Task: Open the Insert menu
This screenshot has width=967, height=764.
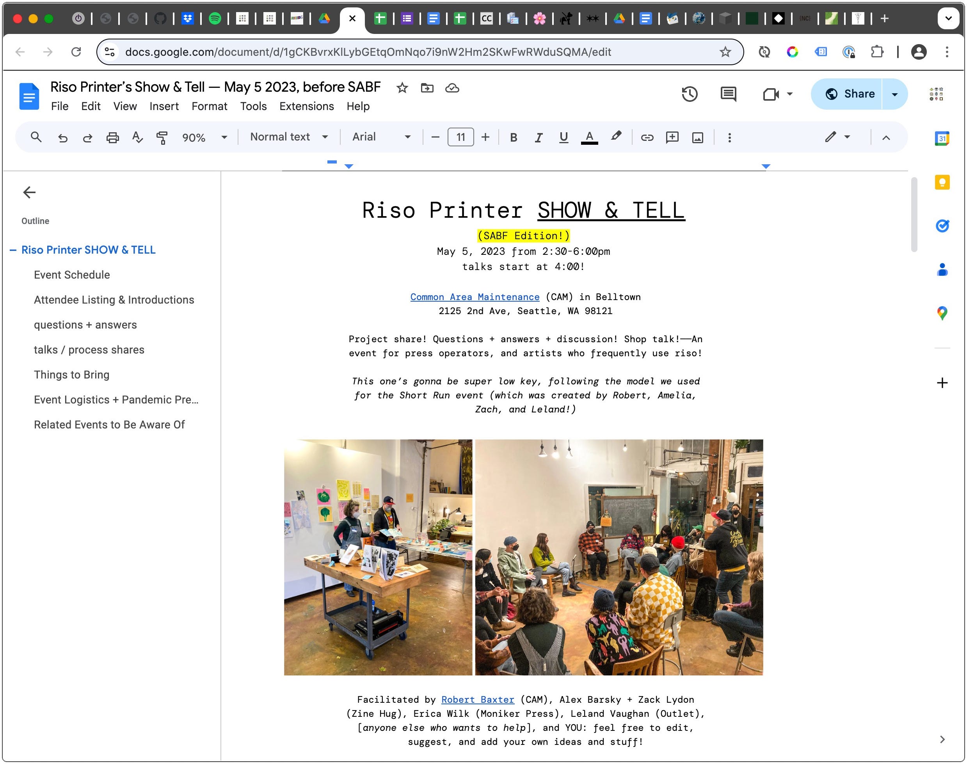Action: (x=164, y=107)
